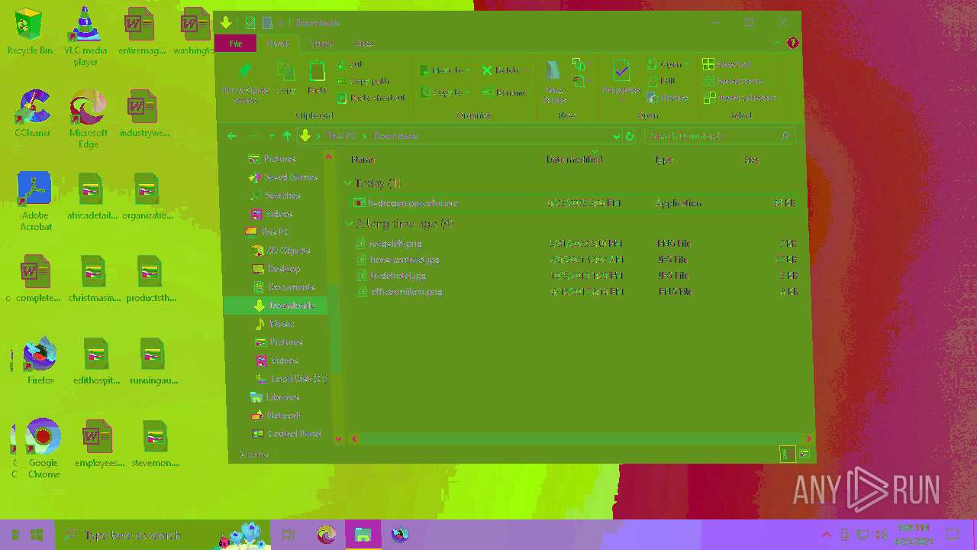Click the Cut command

(350, 64)
